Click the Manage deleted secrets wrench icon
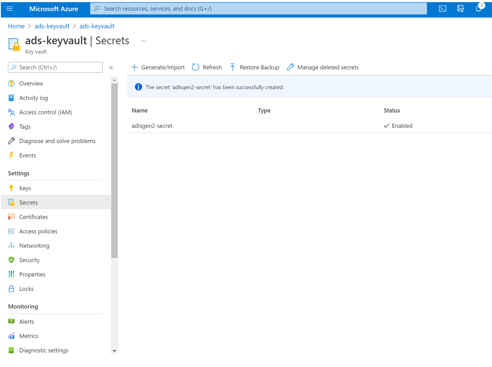The height and width of the screenshot is (367, 492). [291, 67]
